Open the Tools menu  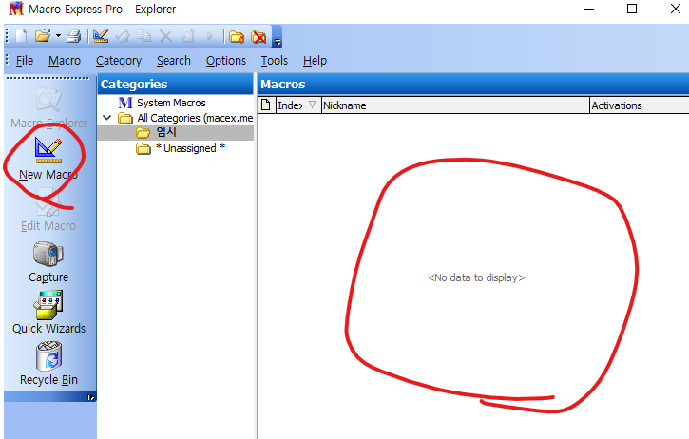[275, 61]
